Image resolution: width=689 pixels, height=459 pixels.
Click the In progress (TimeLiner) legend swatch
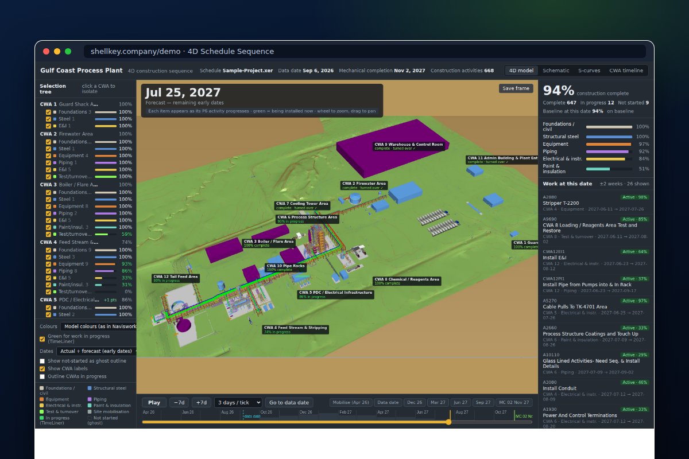click(42, 418)
